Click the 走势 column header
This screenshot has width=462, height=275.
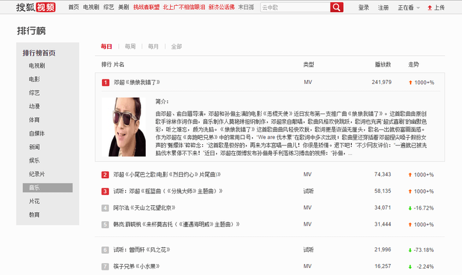[413, 65]
